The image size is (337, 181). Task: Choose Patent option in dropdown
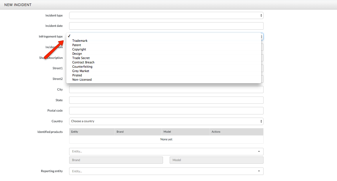[77, 45]
